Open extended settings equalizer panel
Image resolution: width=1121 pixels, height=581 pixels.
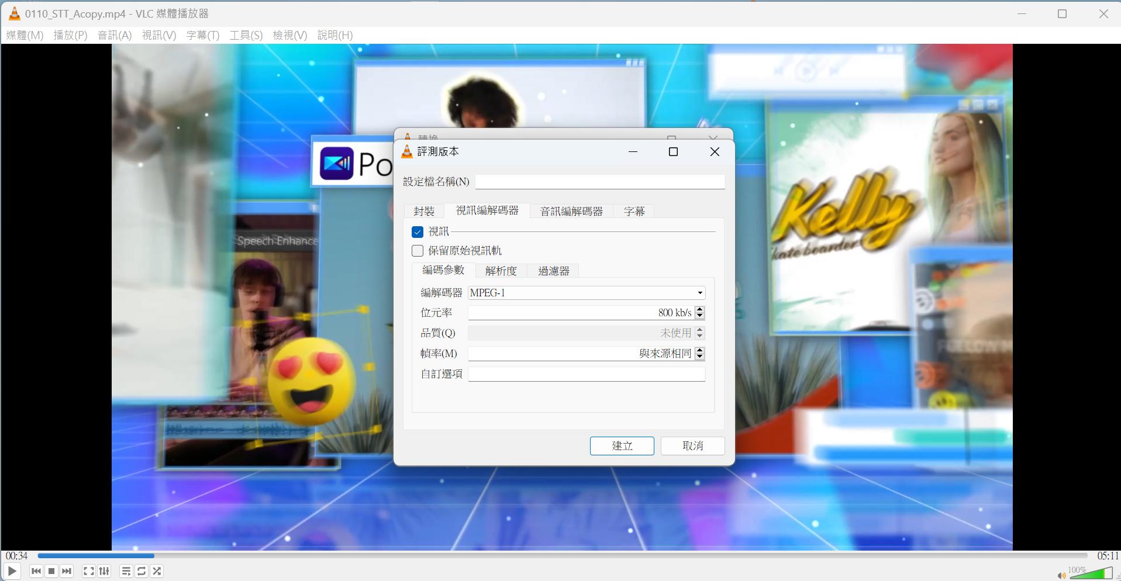[104, 571]
